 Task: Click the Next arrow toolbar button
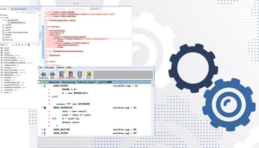[x=53, y=74]
